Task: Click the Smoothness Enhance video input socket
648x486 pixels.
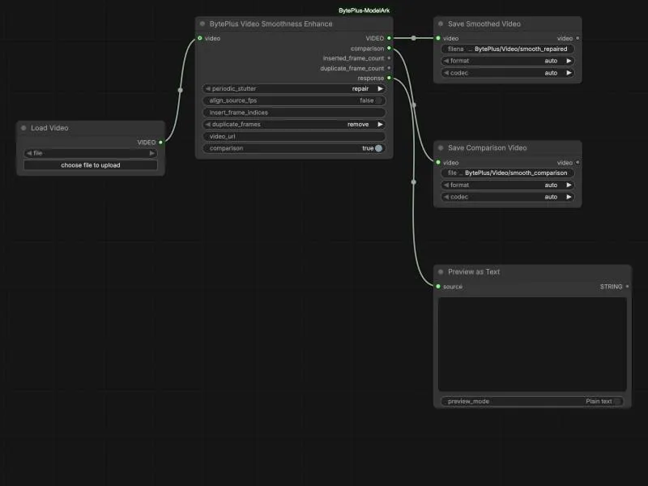Action: (x=200, y=38)
